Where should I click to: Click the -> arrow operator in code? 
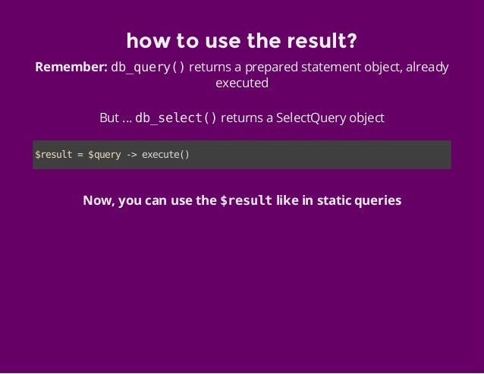pyautogui.click(x=131, y=154)
